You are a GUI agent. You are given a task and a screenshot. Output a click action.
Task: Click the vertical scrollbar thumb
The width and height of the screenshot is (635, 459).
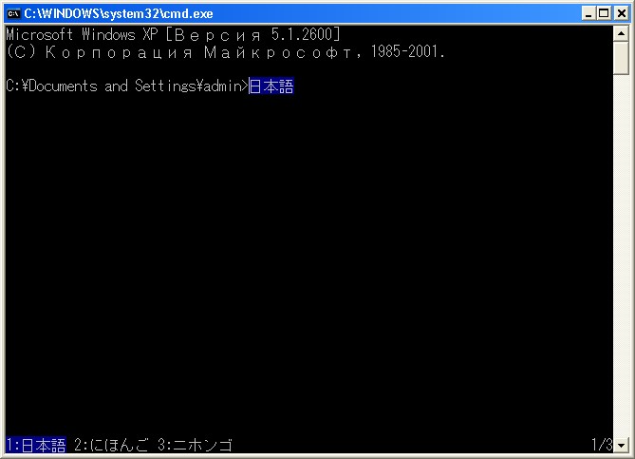pos(621,58)
